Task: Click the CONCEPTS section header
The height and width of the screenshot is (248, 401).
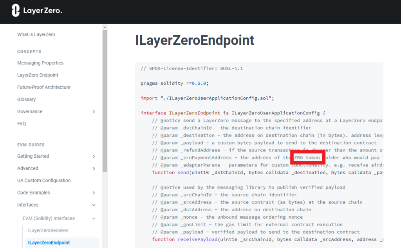Action: point(29,52)
